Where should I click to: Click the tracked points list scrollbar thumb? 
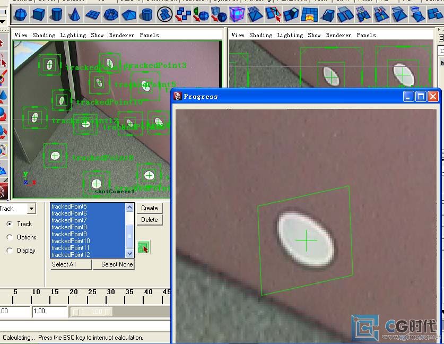coord(129,236)
